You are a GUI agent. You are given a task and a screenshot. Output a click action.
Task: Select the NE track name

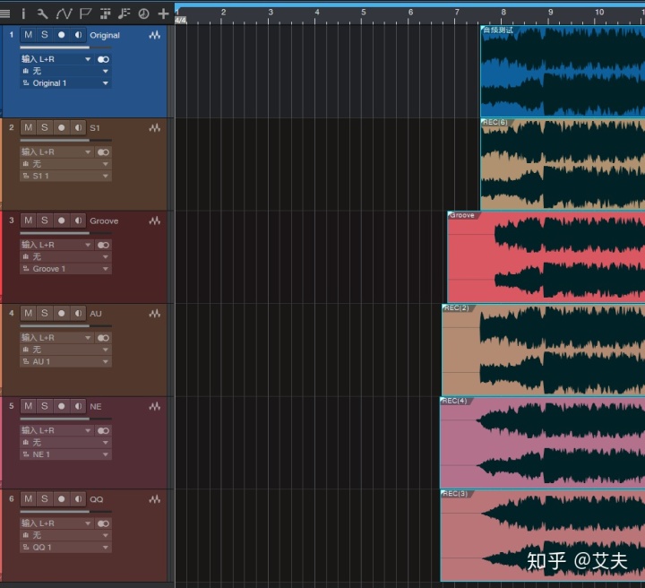point(96,407)
